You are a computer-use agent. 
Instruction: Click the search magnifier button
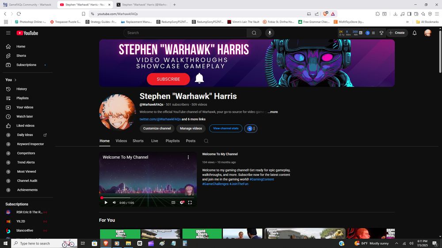254,33
